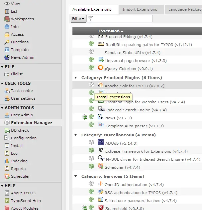Click the News update arrows icon
The width and height of the screenshot is (202, 210).
(x=84, y=117)
